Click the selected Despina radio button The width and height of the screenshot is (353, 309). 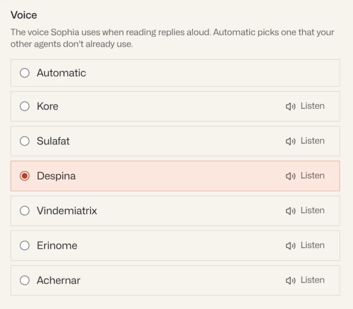click(25, 176)
